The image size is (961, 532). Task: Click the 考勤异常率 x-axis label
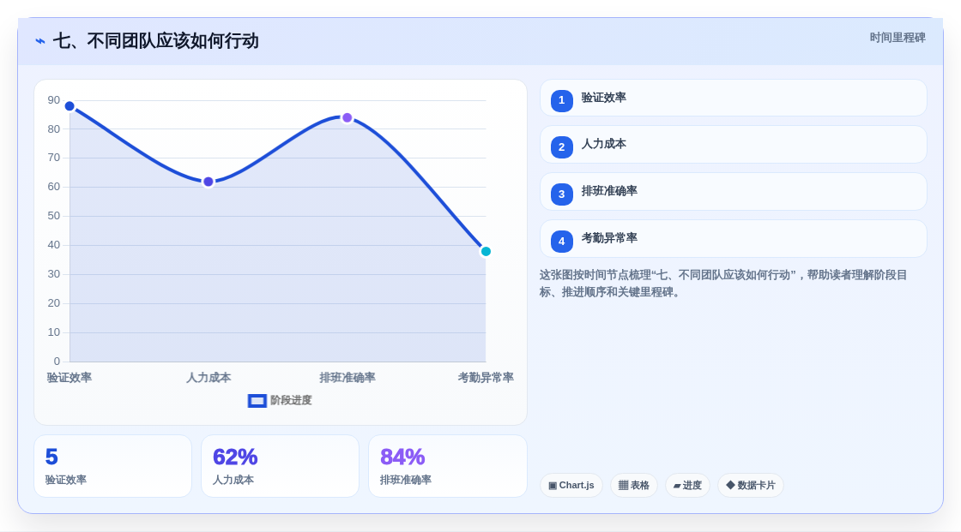[x=486, y=378]
